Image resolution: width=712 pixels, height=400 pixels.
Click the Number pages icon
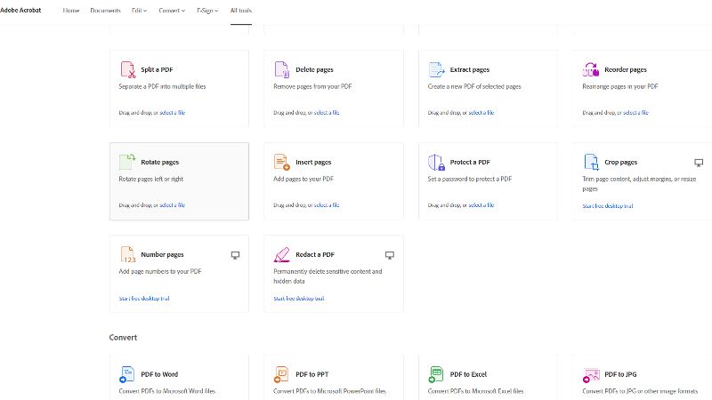click(127, 254)
